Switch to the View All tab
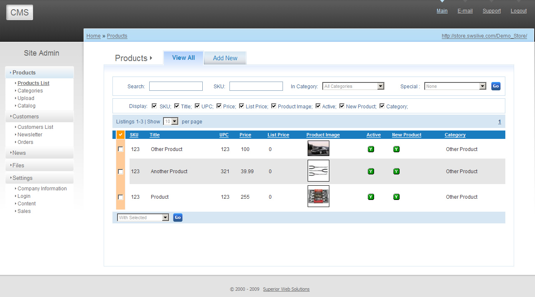The width and height of the screenshot is (535, 297). tap(183, 58)
